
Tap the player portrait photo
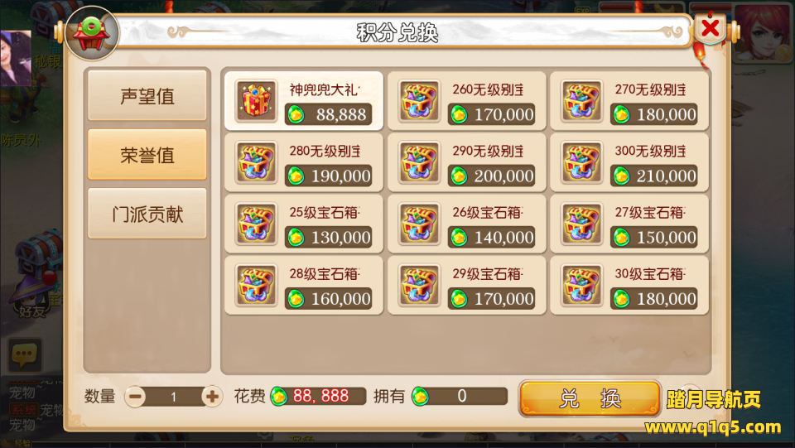pyautogui.click(x=16, y=57)
